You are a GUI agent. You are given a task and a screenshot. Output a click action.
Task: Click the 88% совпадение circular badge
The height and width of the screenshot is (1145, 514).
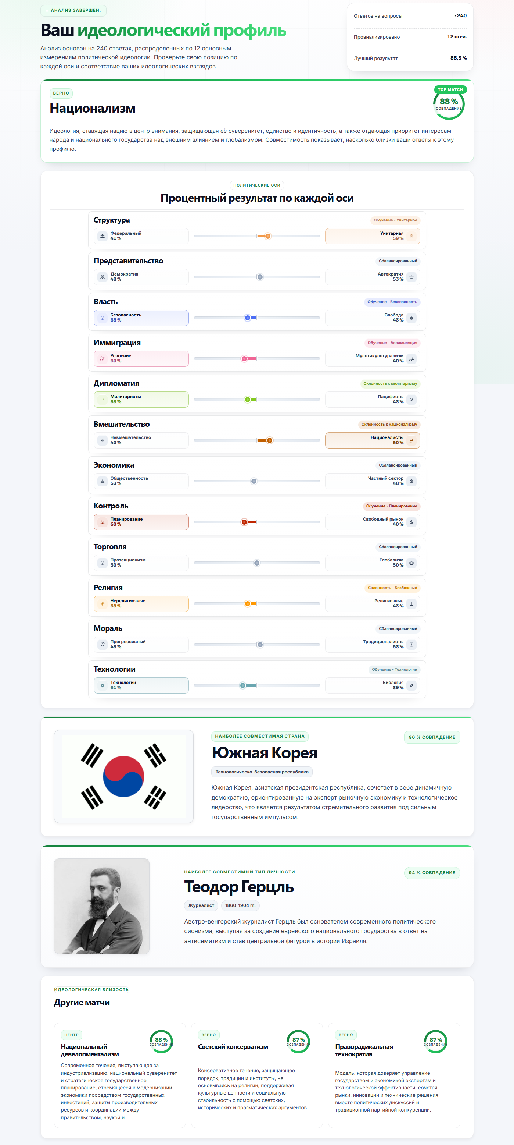click(x=449, y=103)
